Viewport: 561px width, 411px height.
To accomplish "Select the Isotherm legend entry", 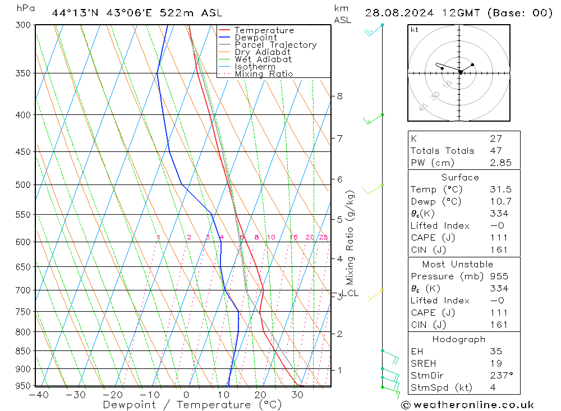I will (255, 67).
